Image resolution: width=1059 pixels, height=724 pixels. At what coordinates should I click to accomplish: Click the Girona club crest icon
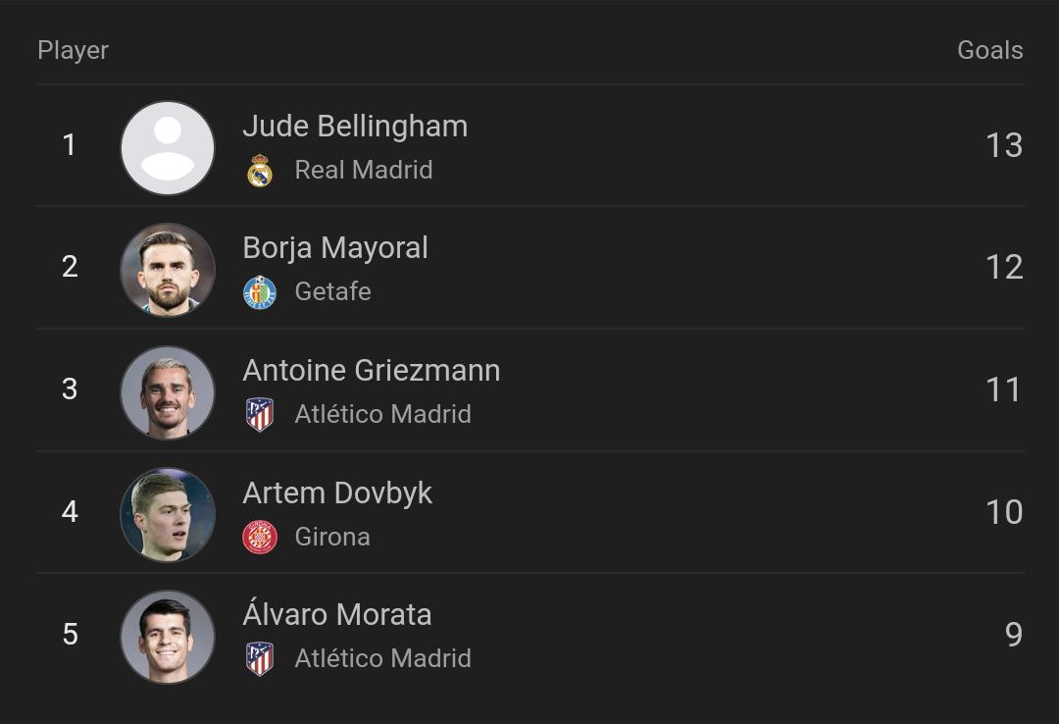click(260, 537)
